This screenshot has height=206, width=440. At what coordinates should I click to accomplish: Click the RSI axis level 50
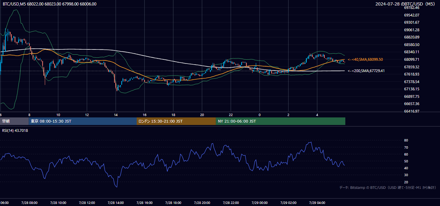(406, 161)
